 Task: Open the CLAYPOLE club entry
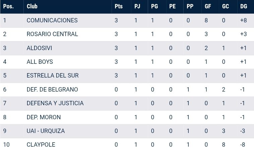click(x=41, y=145)
